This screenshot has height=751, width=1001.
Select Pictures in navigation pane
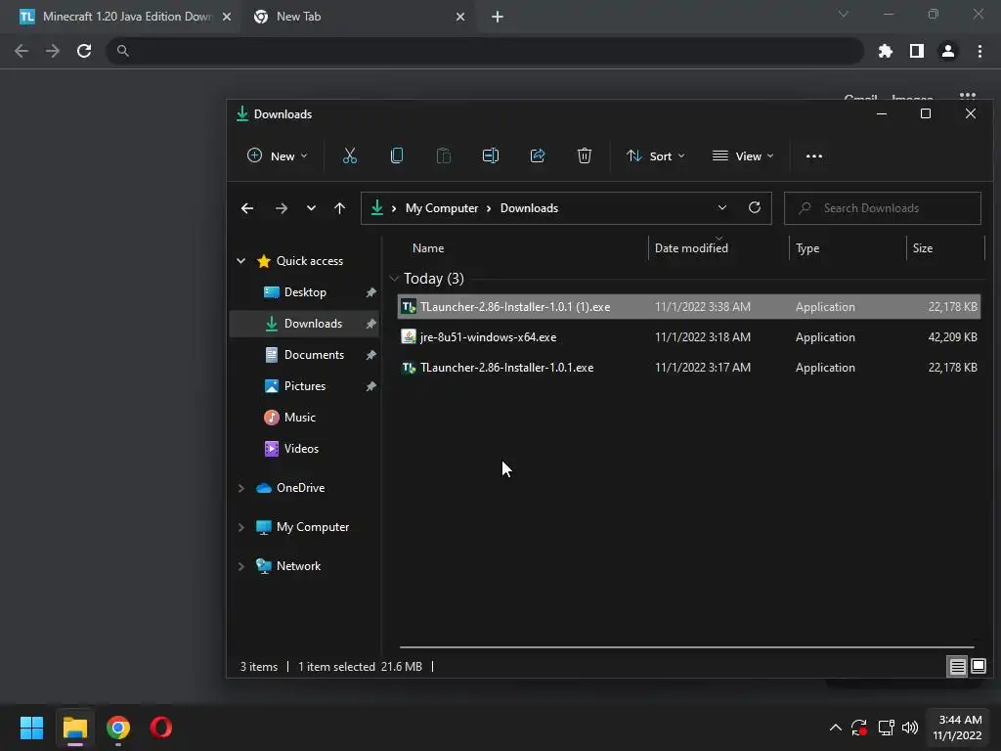tap(306, 385)
